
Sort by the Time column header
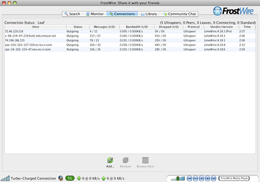coord(247,27)
